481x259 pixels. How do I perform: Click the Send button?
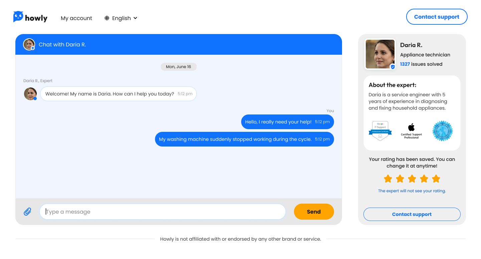(x=314, y=212)
